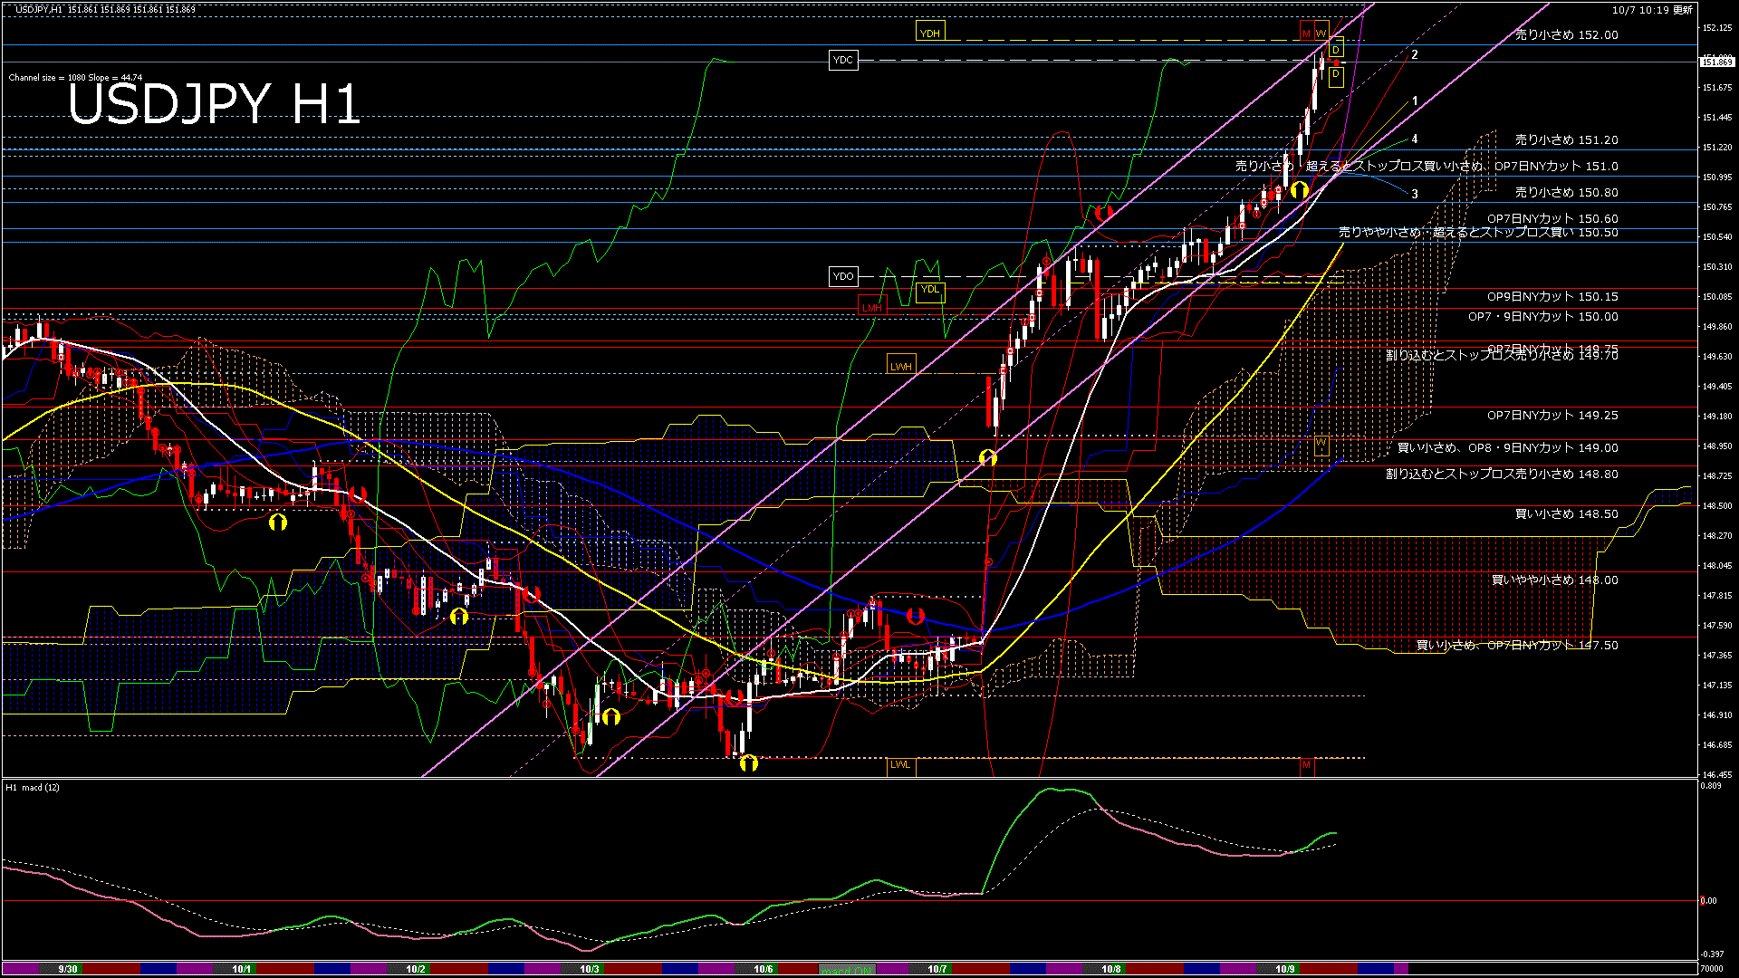1739x978 pixels.
Task: Click the 10/3 date on the timeline
Action: pyautogui.click(x=590, y=969)
